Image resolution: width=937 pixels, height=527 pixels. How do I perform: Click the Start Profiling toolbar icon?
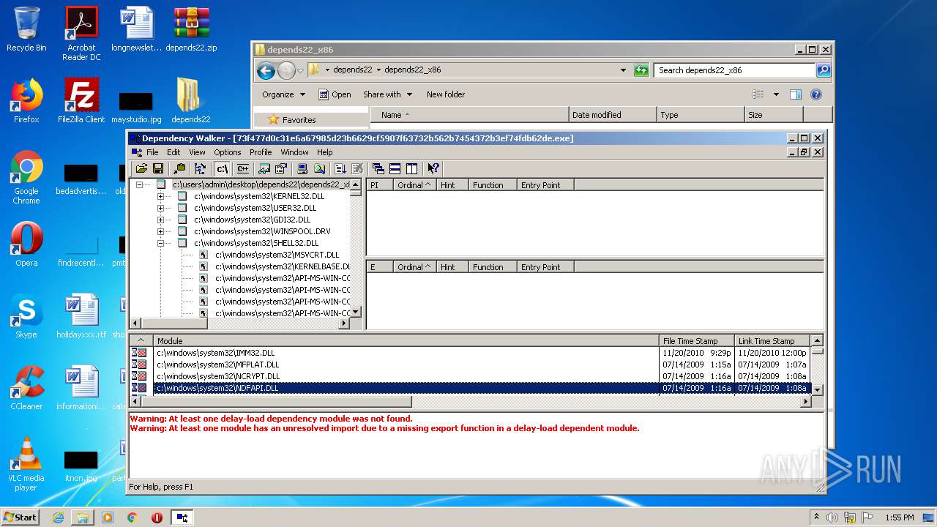tap(340, 168)
